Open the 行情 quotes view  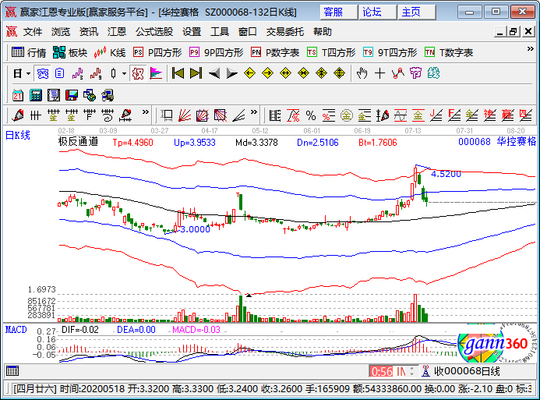[x=29, y=53]
